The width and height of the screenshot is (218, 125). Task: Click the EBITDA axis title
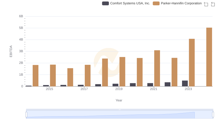click(11, 51)
